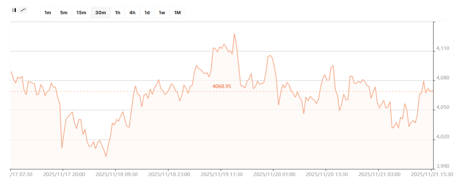Click the 4068.95 current price label
Image resolution: width=461 pixels, height=187 pixels.
pos(222,86)
